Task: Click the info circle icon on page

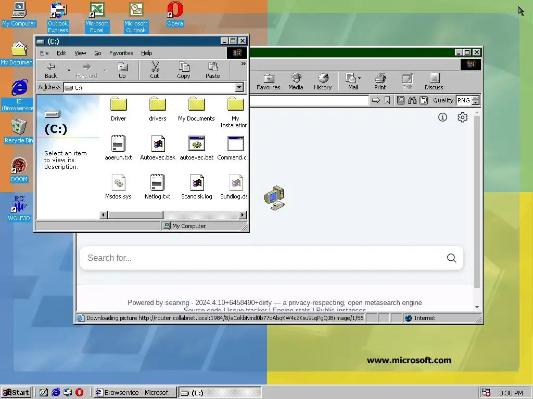Action: click(x=442, y=117)
